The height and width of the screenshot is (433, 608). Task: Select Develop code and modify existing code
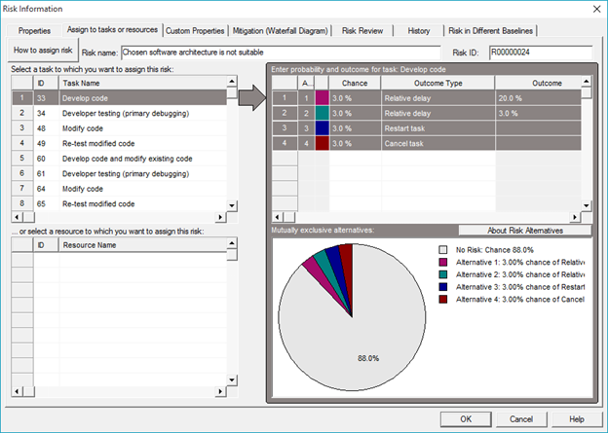120,159
